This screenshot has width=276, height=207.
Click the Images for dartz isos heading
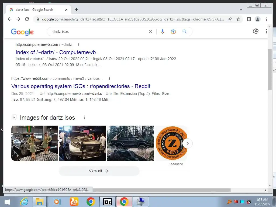click(x=47, y=118)
